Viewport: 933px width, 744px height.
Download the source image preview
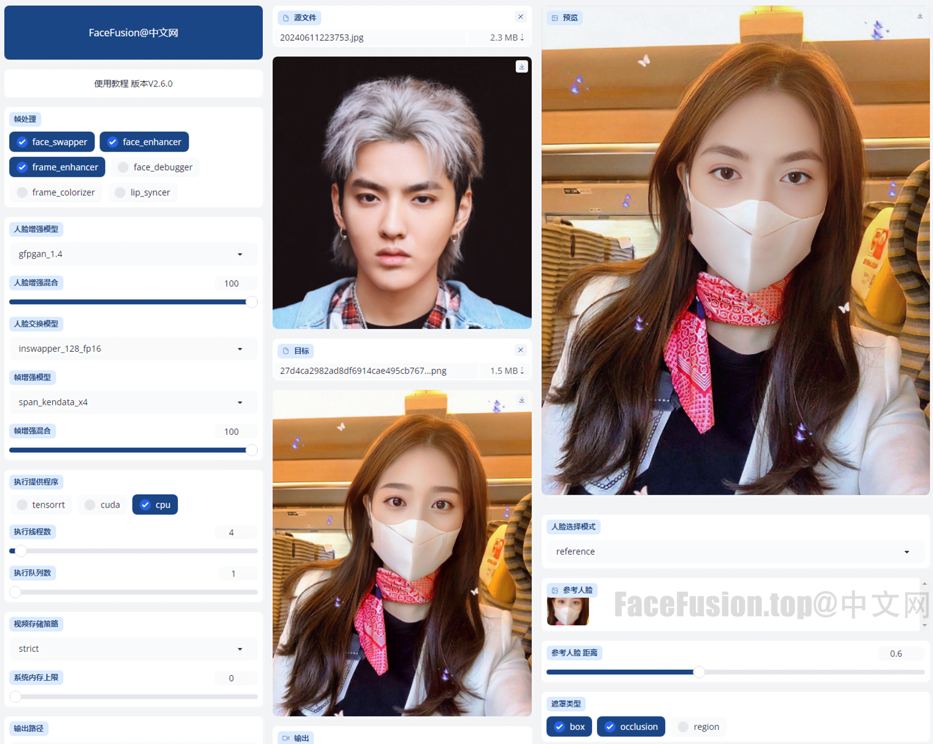pyautogui.click(x=521, y=66)
